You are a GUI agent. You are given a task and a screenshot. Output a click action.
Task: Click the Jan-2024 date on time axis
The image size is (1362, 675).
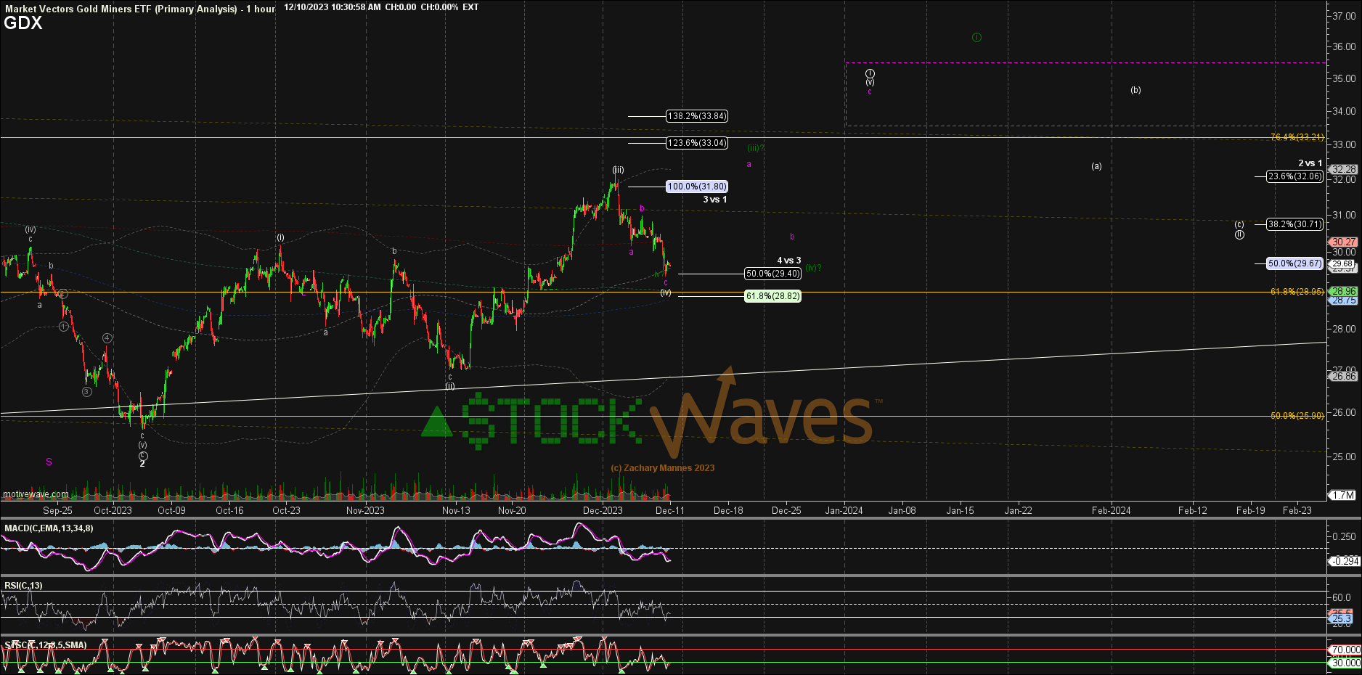[x=844, y=510]
